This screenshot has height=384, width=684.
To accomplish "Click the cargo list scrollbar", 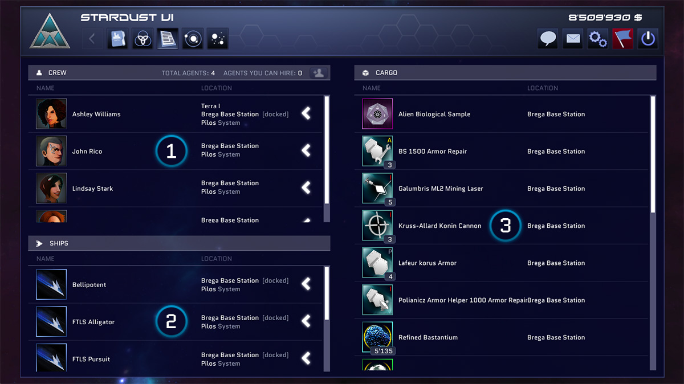I will [653, 232].
